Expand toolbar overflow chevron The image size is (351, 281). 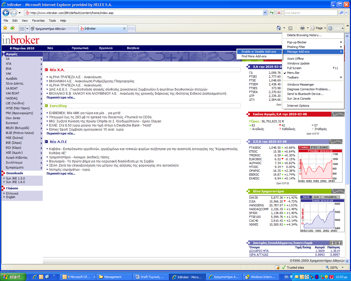coord(347,26)
